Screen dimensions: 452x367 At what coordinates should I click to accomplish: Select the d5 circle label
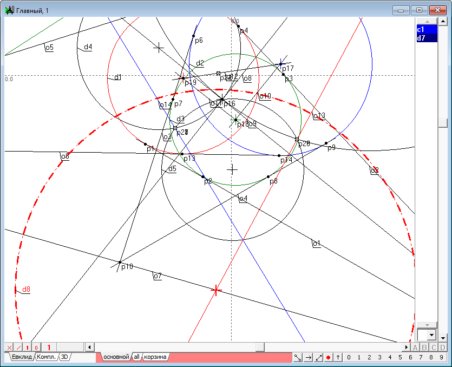tap(172, 169)
